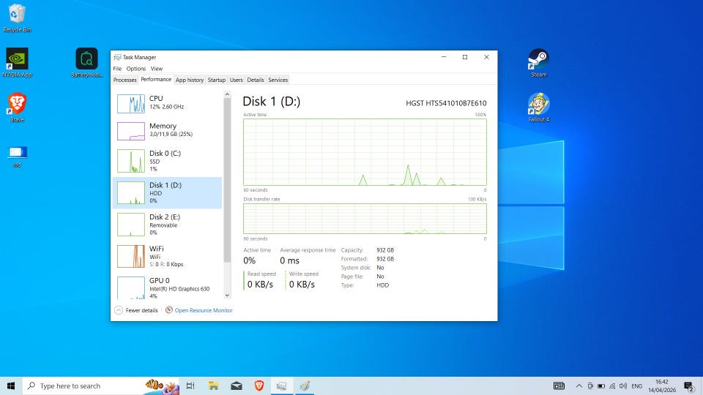Open the BatteryHealth desktop shortcut
703x395 pixels.
pos(86,63)
